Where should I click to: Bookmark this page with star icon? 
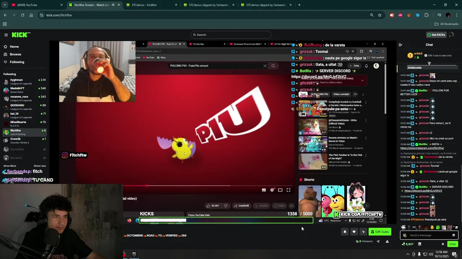380,15
